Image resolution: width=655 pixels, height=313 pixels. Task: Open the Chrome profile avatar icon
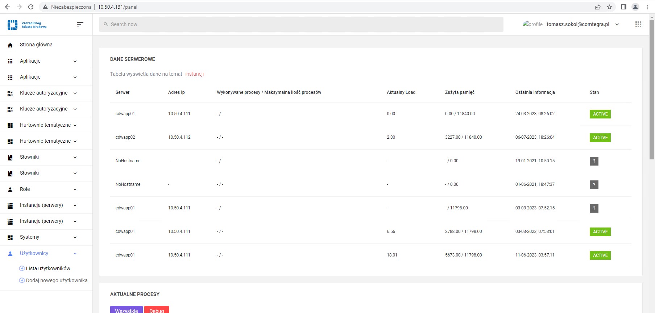[x=635, y=7]
